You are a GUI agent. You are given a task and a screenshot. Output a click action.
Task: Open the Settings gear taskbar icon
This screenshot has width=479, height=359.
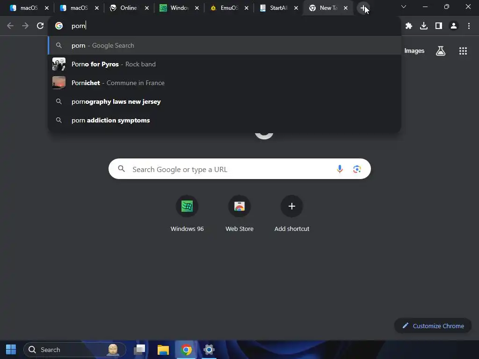(x=209, y=350)
